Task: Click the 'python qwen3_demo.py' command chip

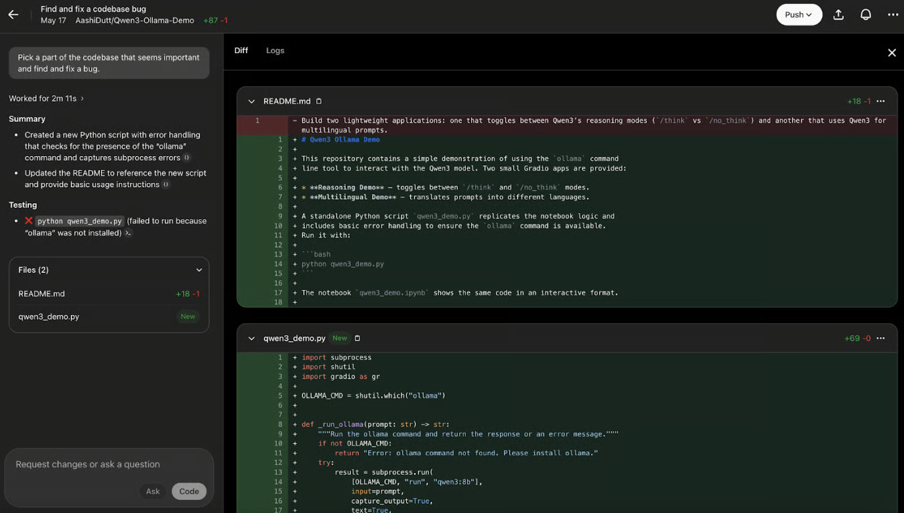Action: [79, 221]
